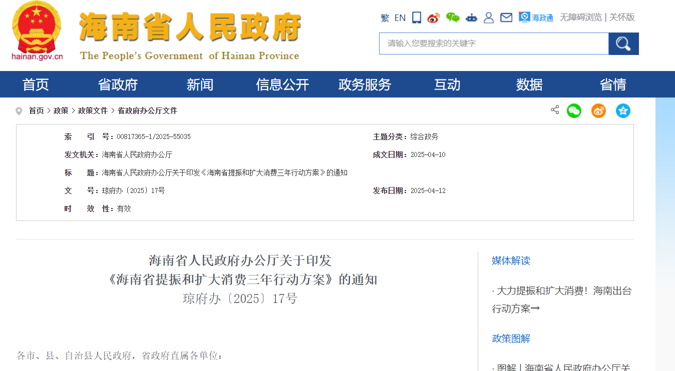This screenshot has height=371, width=675.
Task: Enable 无障碍浏览 accessibility mode
Action: 580,17
